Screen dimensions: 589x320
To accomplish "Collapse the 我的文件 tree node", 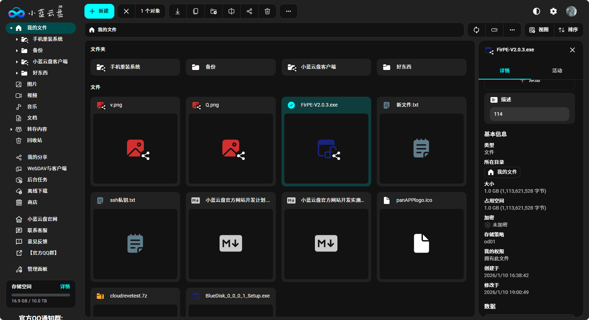I will point(11,28).
